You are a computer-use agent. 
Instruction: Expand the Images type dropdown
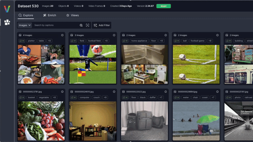click(25, 25)
